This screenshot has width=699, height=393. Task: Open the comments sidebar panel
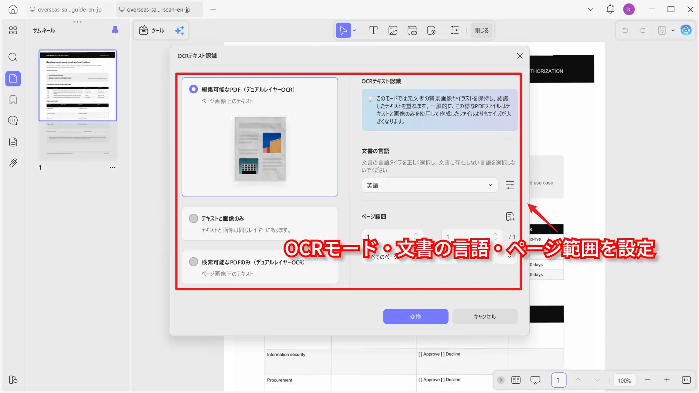pos(13,121)
